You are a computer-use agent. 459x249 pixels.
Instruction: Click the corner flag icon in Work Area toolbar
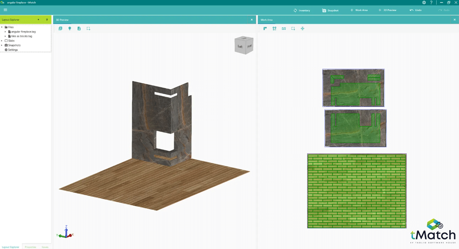265,28
